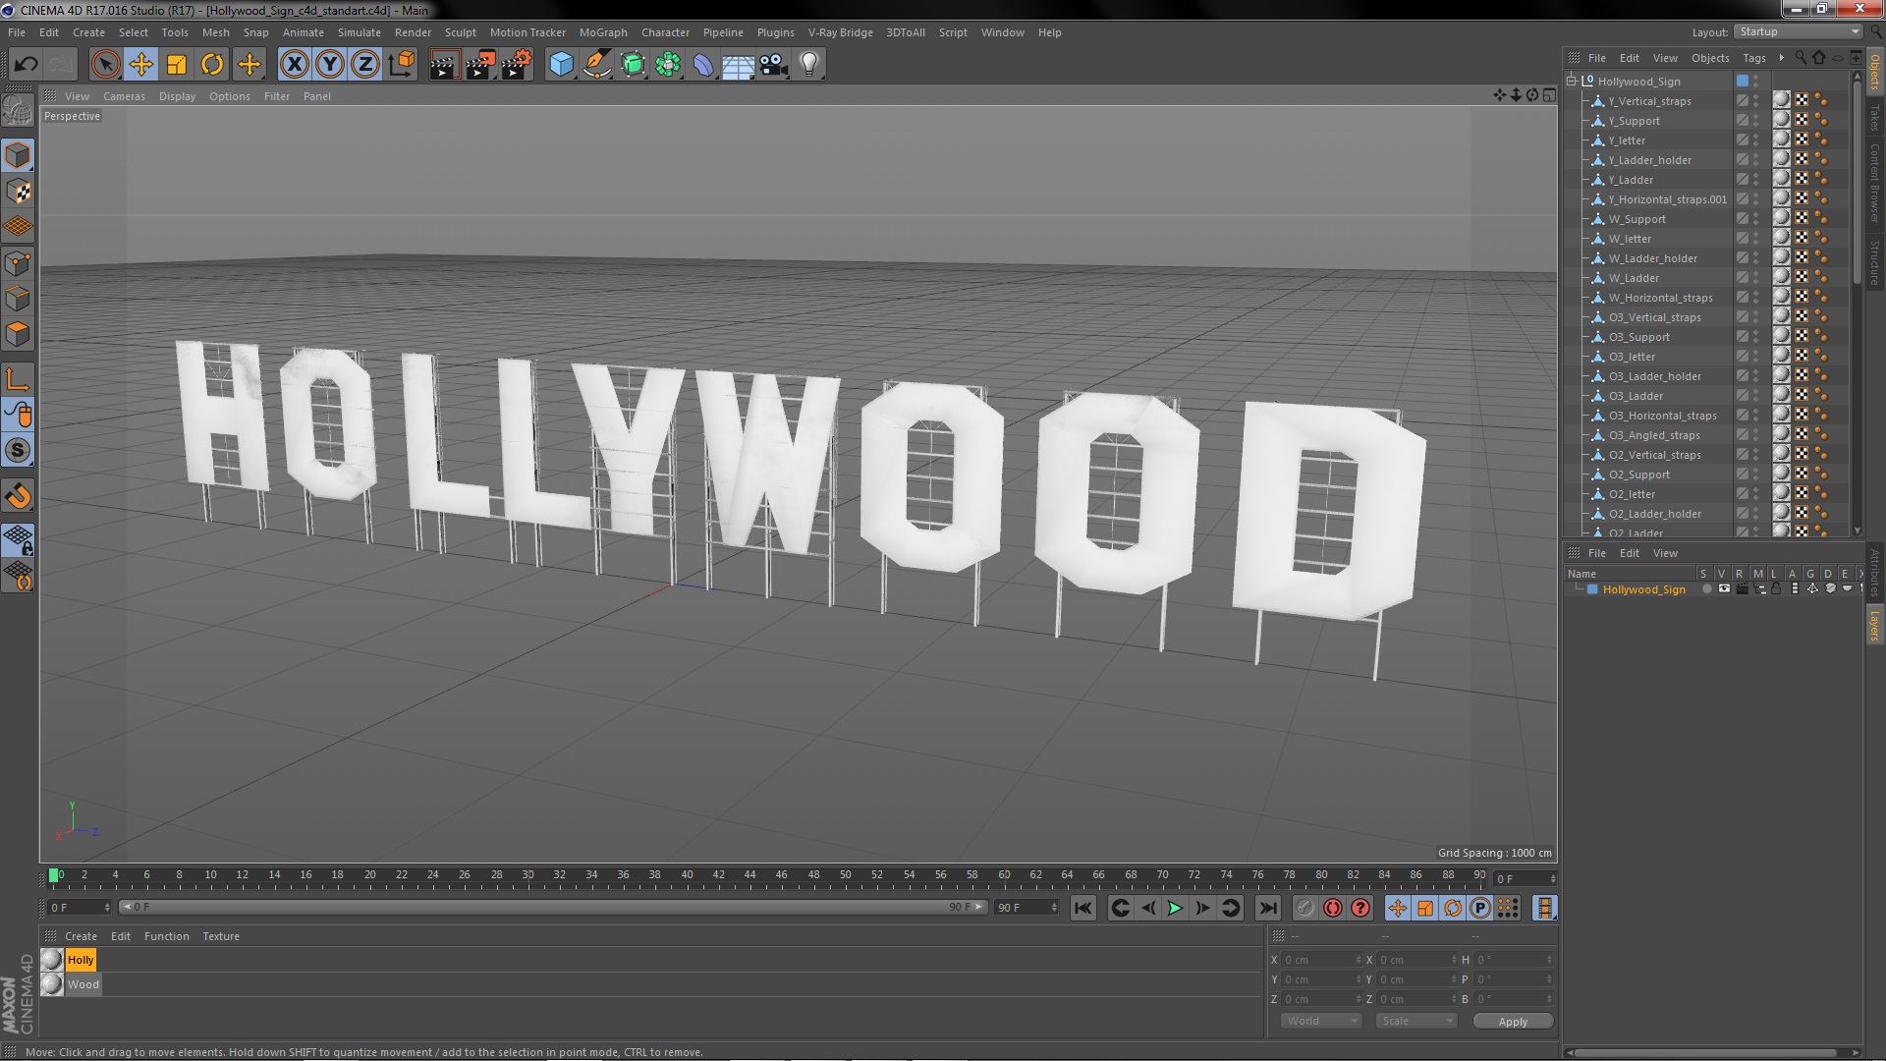Select the Live Selection tool
Image resolution: width=1886 pixels, height=1061 pixels.
(x=105, y=65)
